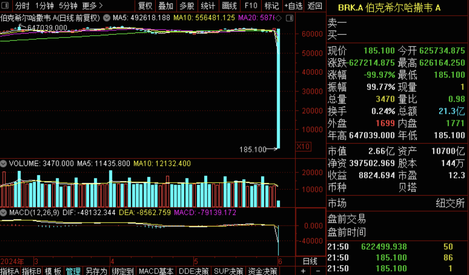Select the 指标A tab
469x275 pixels.
[10, 271]
